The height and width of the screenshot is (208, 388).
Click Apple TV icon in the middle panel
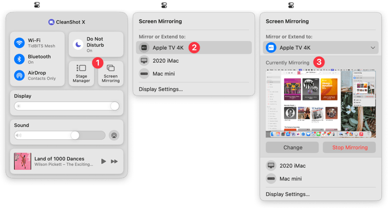(144, 47)
